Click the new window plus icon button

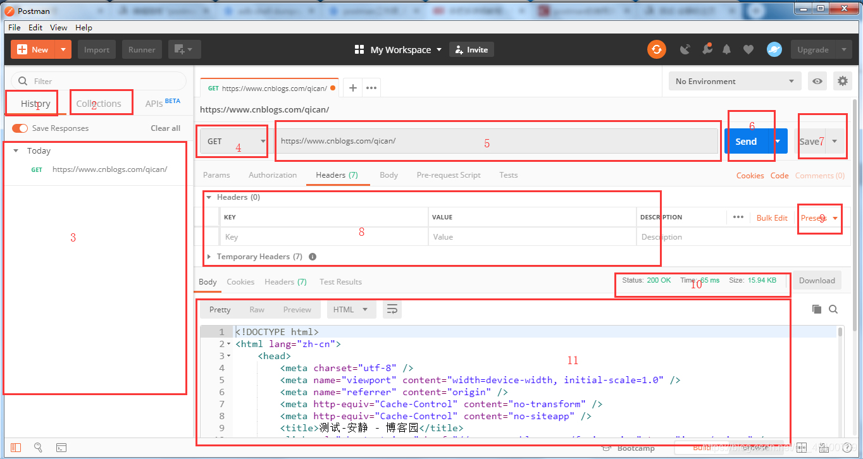(184, 49)
